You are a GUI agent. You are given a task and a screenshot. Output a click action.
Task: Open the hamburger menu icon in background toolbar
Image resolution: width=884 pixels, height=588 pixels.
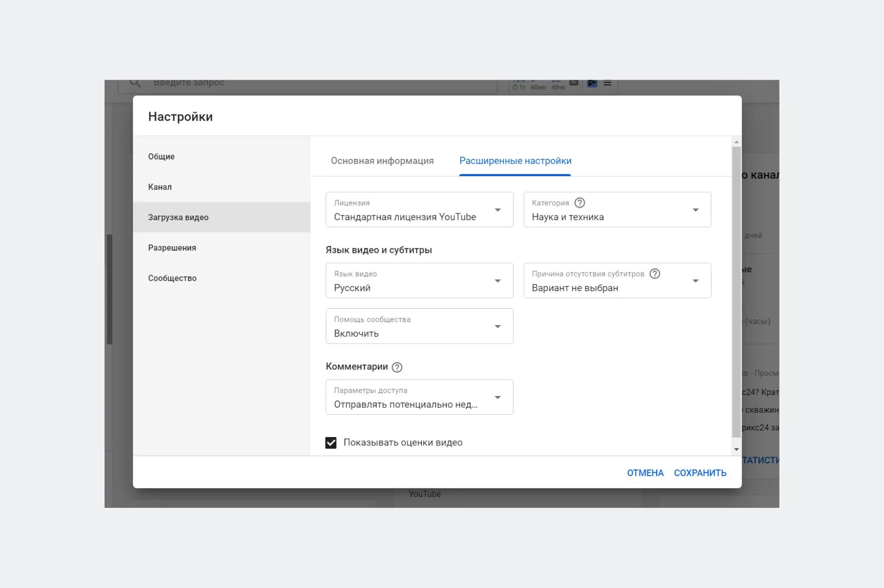pos(607,83)
